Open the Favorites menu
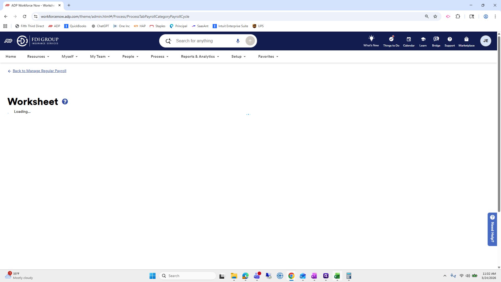 tap(268, 56)
